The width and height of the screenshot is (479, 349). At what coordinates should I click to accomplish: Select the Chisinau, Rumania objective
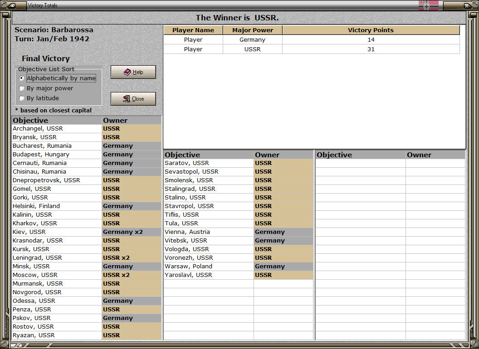click(57, 172)
